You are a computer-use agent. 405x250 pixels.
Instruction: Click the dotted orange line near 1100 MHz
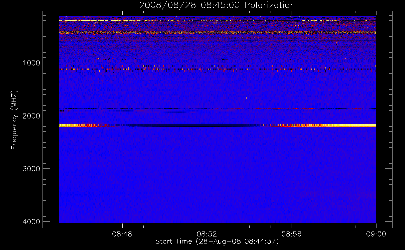pyautogui.click(x=217, y=69)
